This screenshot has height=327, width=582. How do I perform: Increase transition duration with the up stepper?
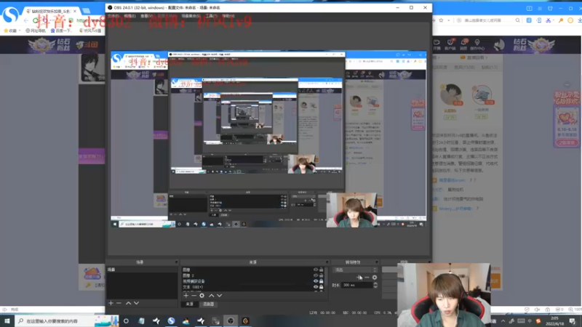375,283
